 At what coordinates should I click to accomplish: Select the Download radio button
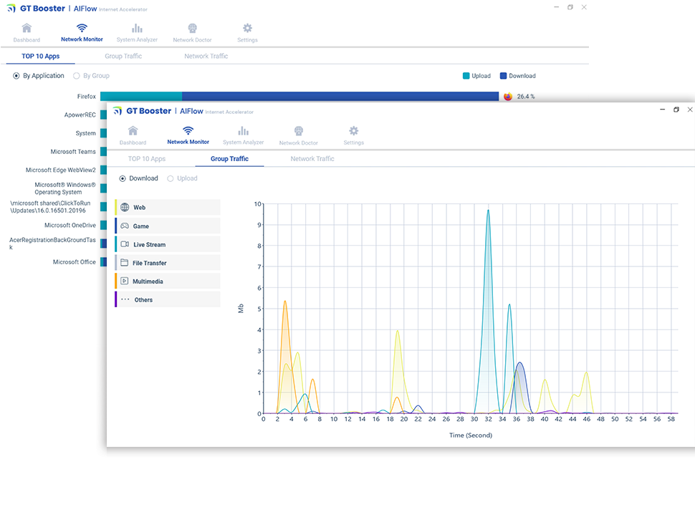123,178
